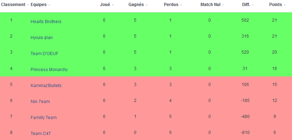Click the sort arrow beside Points

tap(285, 5)
